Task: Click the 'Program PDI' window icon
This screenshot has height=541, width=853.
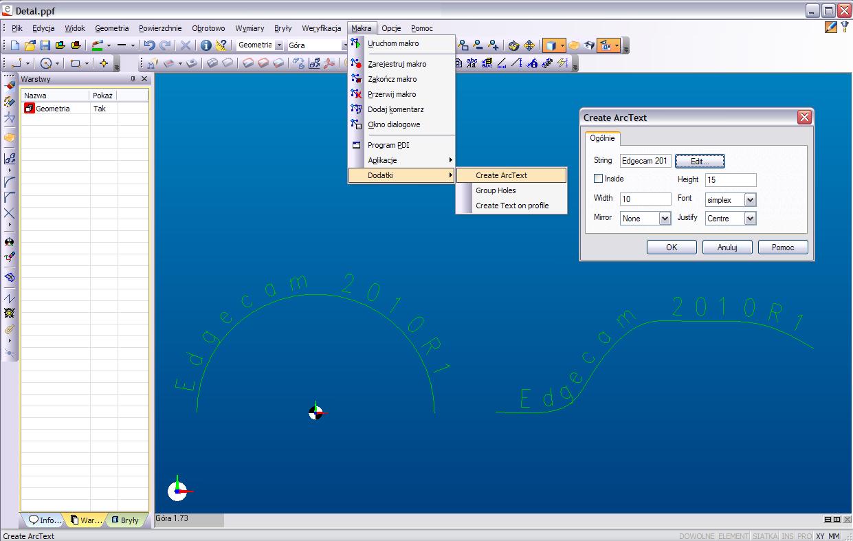Action: [x=356, y=145]
